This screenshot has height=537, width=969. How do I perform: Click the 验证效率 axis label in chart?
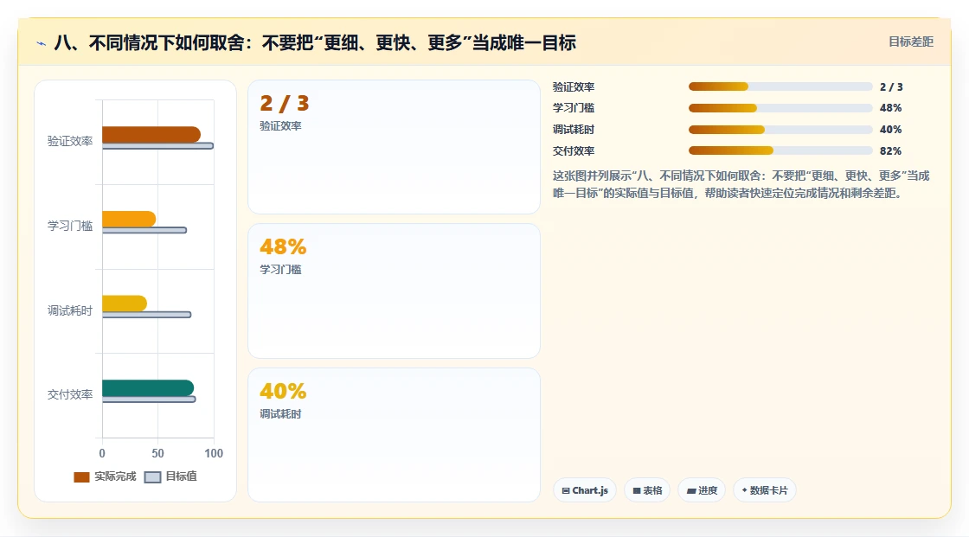(70, 142)
